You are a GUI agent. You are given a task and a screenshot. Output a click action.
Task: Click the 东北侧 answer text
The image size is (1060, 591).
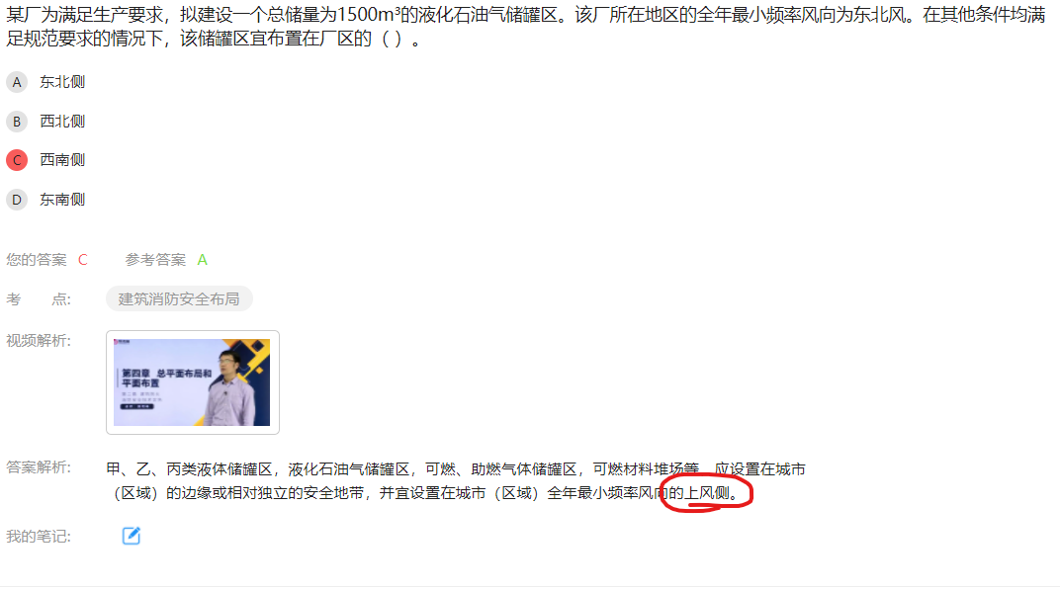[62, 82]
